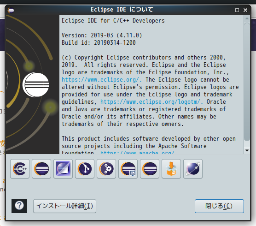Click the Eclipse icon in the title bar
The width and height of the screenshot is (256, 226).
(11, 10)
